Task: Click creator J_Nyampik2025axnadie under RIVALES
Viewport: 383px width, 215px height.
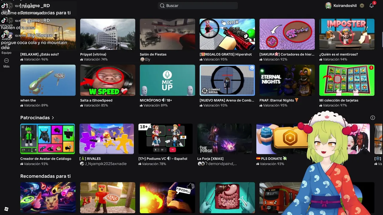Action: pyautogui.click(x=106, y=164)
